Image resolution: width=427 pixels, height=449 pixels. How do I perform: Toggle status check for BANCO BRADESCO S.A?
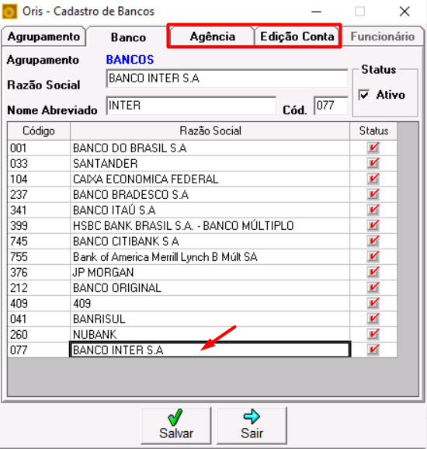click(x=373, y=194)
